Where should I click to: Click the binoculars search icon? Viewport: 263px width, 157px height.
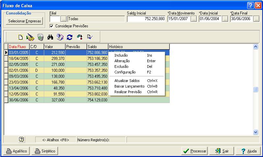[x=50, y=37]
